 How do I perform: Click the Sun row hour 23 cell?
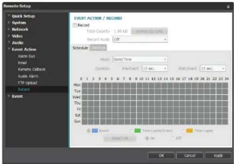[225, 122]
